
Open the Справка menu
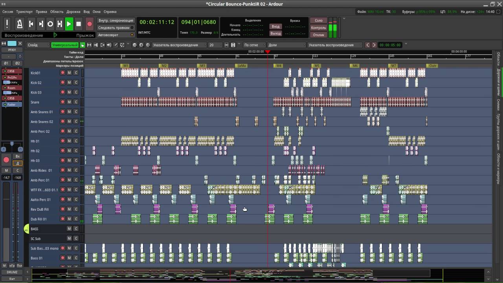click(x=110, y=12)
